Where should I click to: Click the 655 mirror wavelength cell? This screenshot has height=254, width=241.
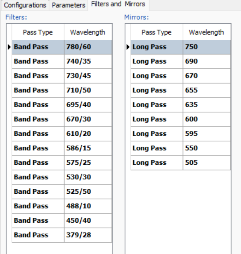click(206, 90)
